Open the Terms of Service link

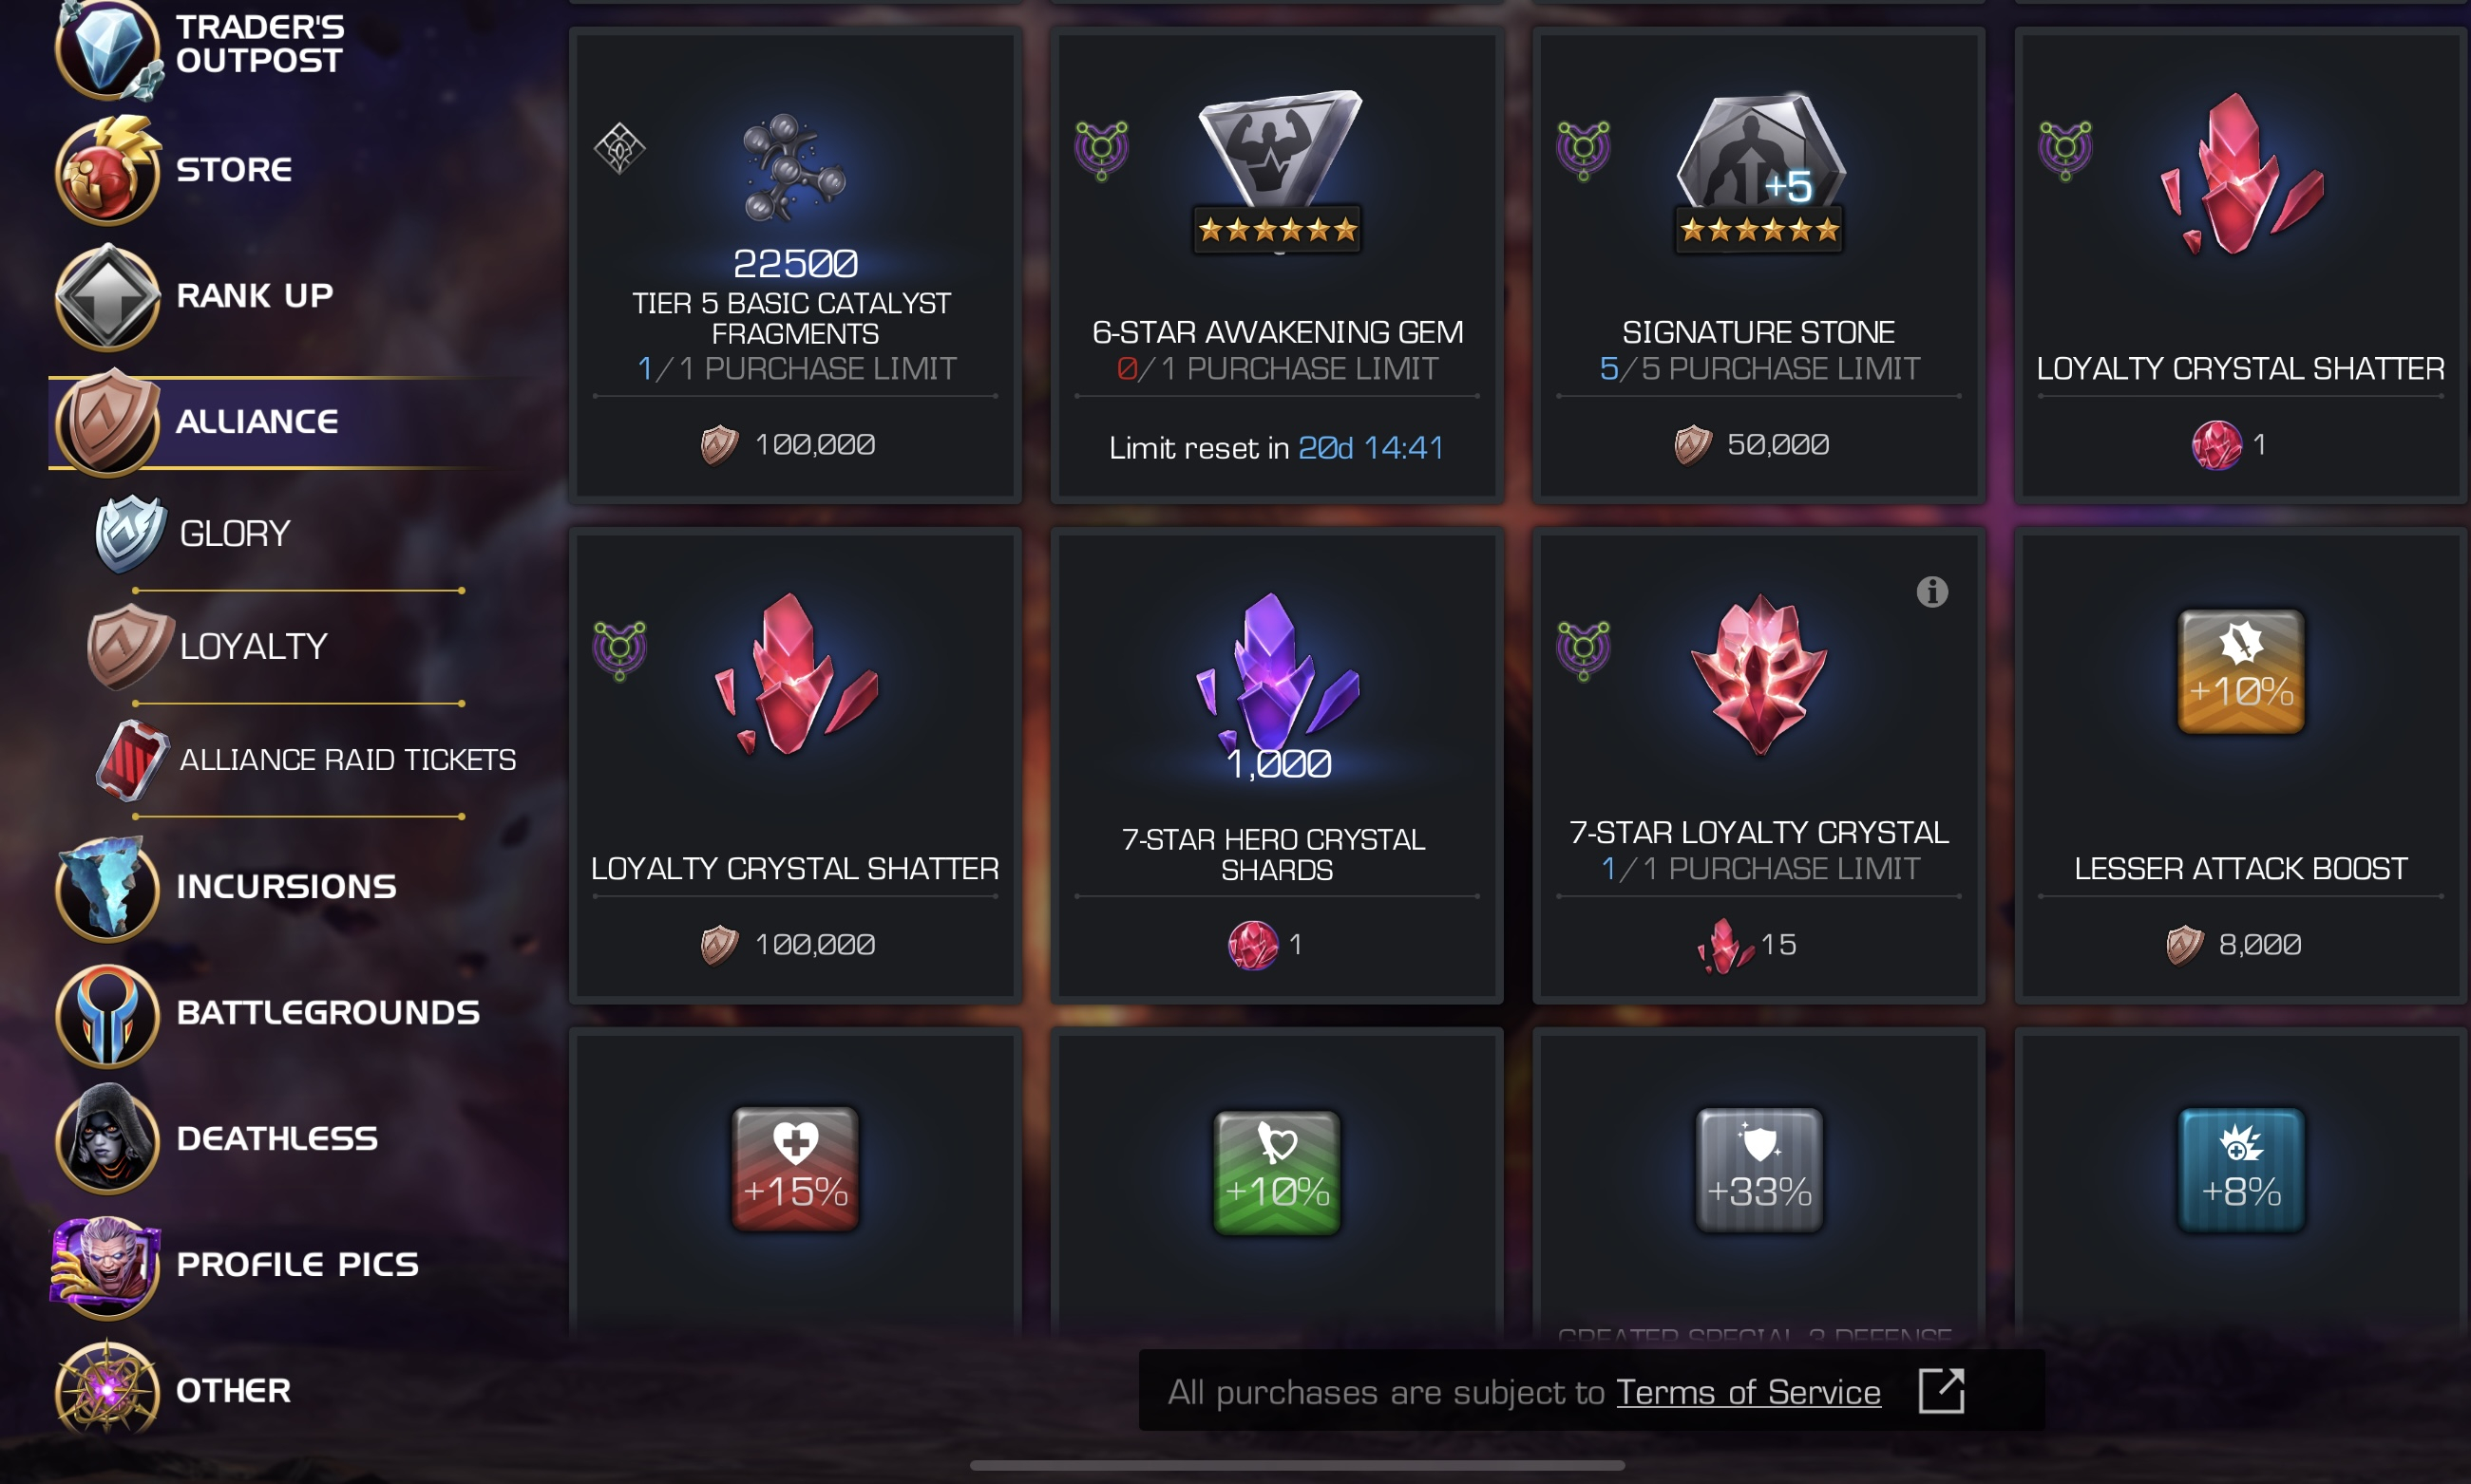[x=1748, y=1391]
